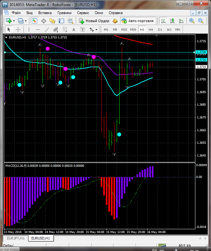This screenshot has width=211, height=251.
Task: Click the application icon beside Файл
Action: point(6,13)
